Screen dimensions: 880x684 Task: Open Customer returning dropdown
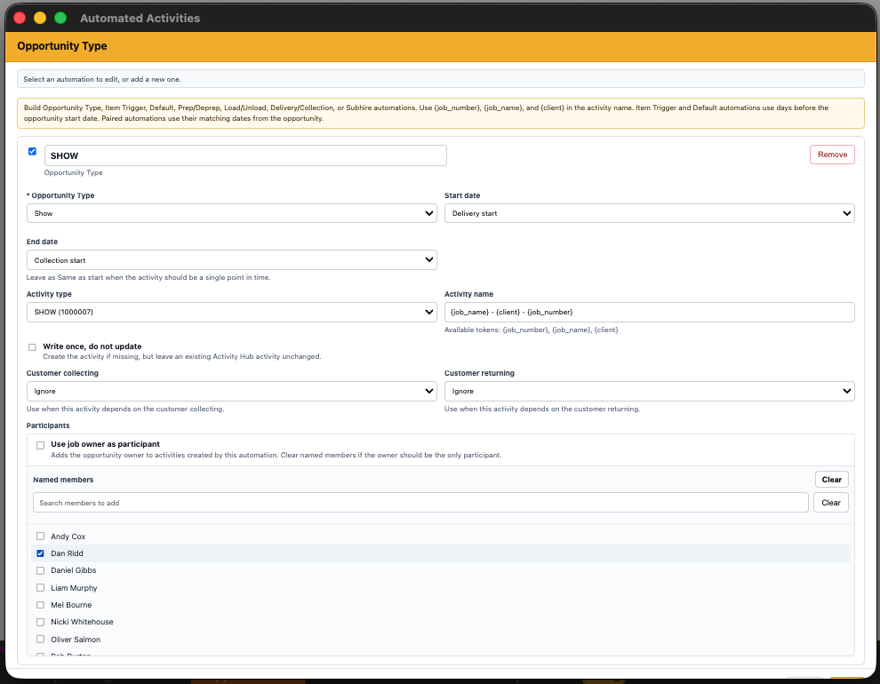[650, 392]
